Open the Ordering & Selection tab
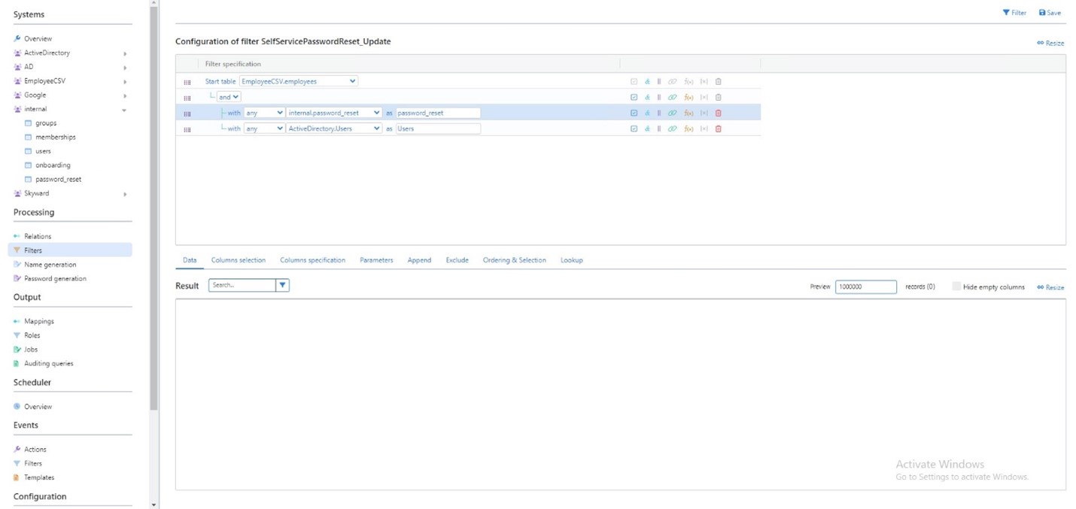This screenshot has height=509, width=1076. pos(514,260)
